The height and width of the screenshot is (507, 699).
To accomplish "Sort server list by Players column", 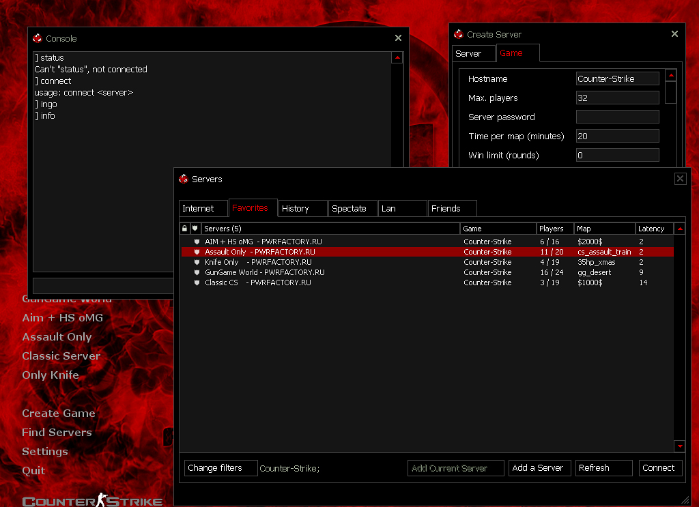I will pos(555,229).
